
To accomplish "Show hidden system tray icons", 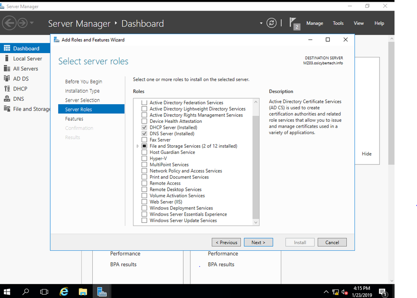I will tap(326, 292).
